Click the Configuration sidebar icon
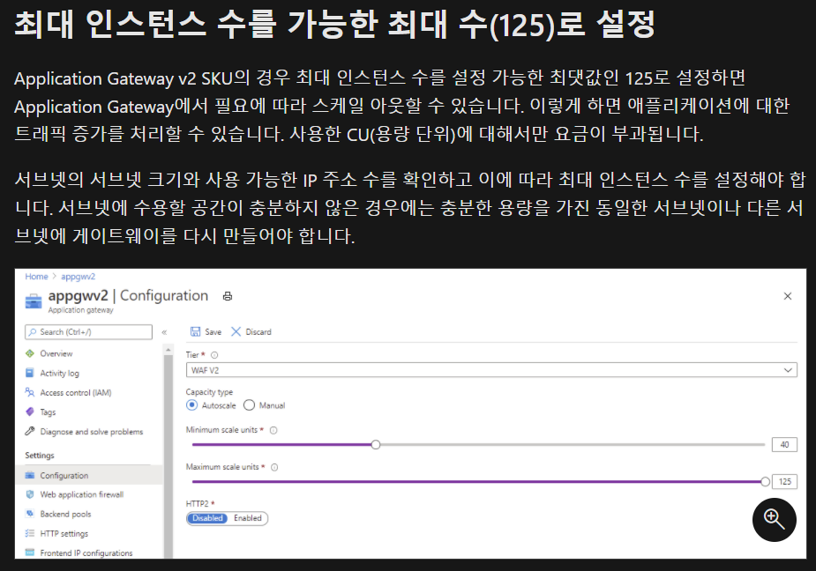The width and height of the screenshot is (816, 571). [x=30, y=475]
